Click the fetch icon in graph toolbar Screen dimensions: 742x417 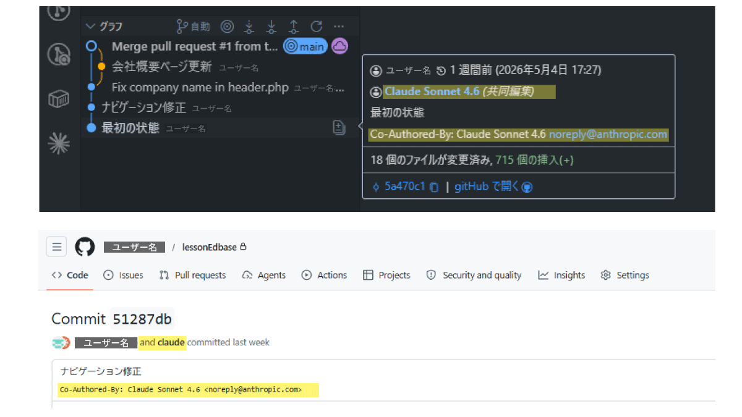249,27
